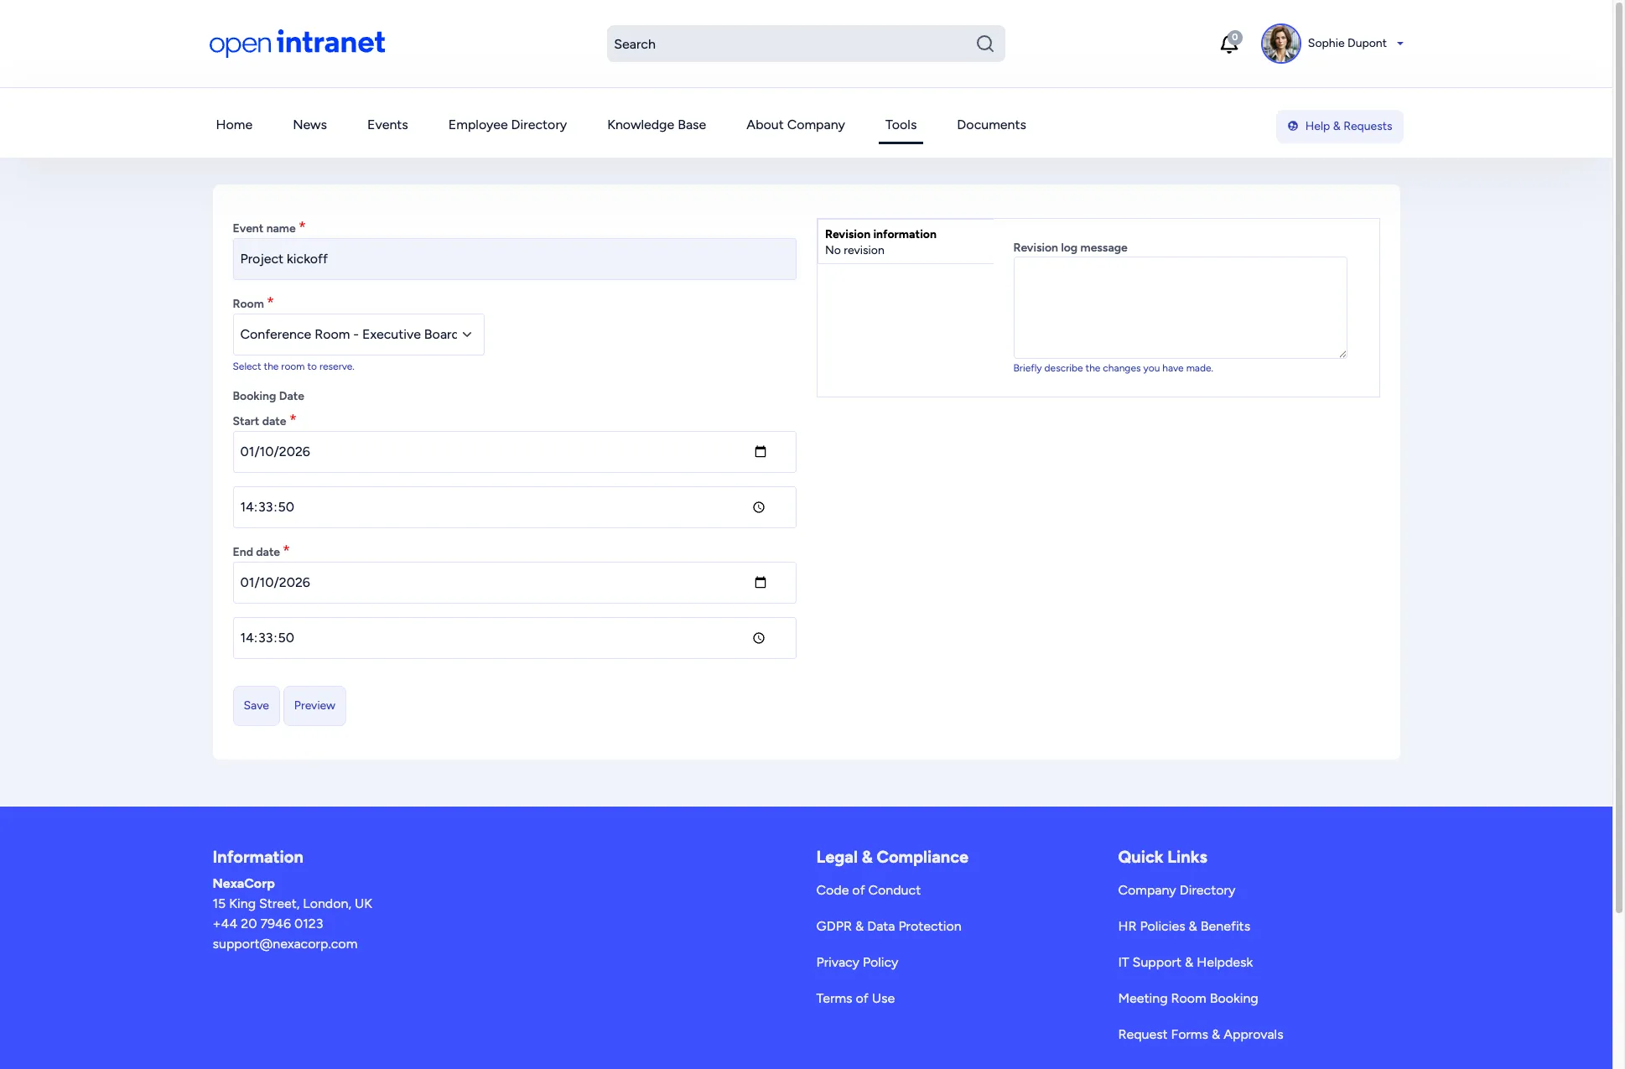Open the End time clock picker icon
1625x1069 pixels.
pos(758,638)
